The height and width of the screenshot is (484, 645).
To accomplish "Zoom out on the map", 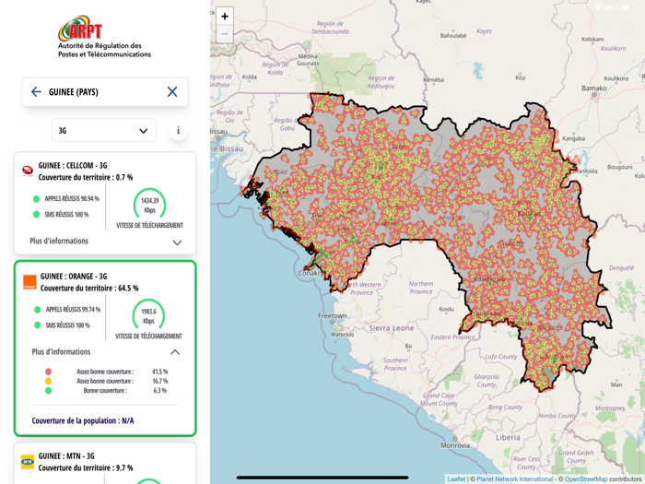I will pos(225,34).
